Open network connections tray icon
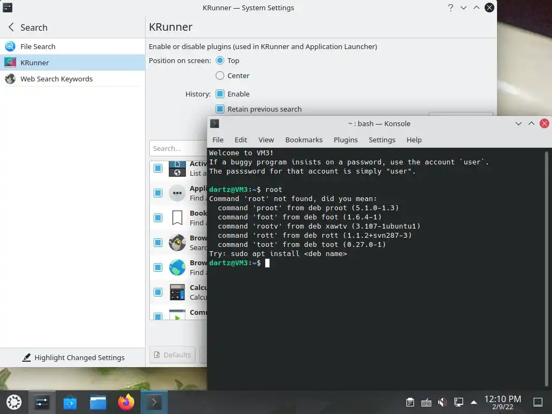The image size is (552, 414). pos(458,402)
